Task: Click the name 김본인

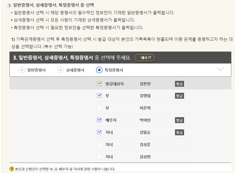Action: (x=145, y=84)
